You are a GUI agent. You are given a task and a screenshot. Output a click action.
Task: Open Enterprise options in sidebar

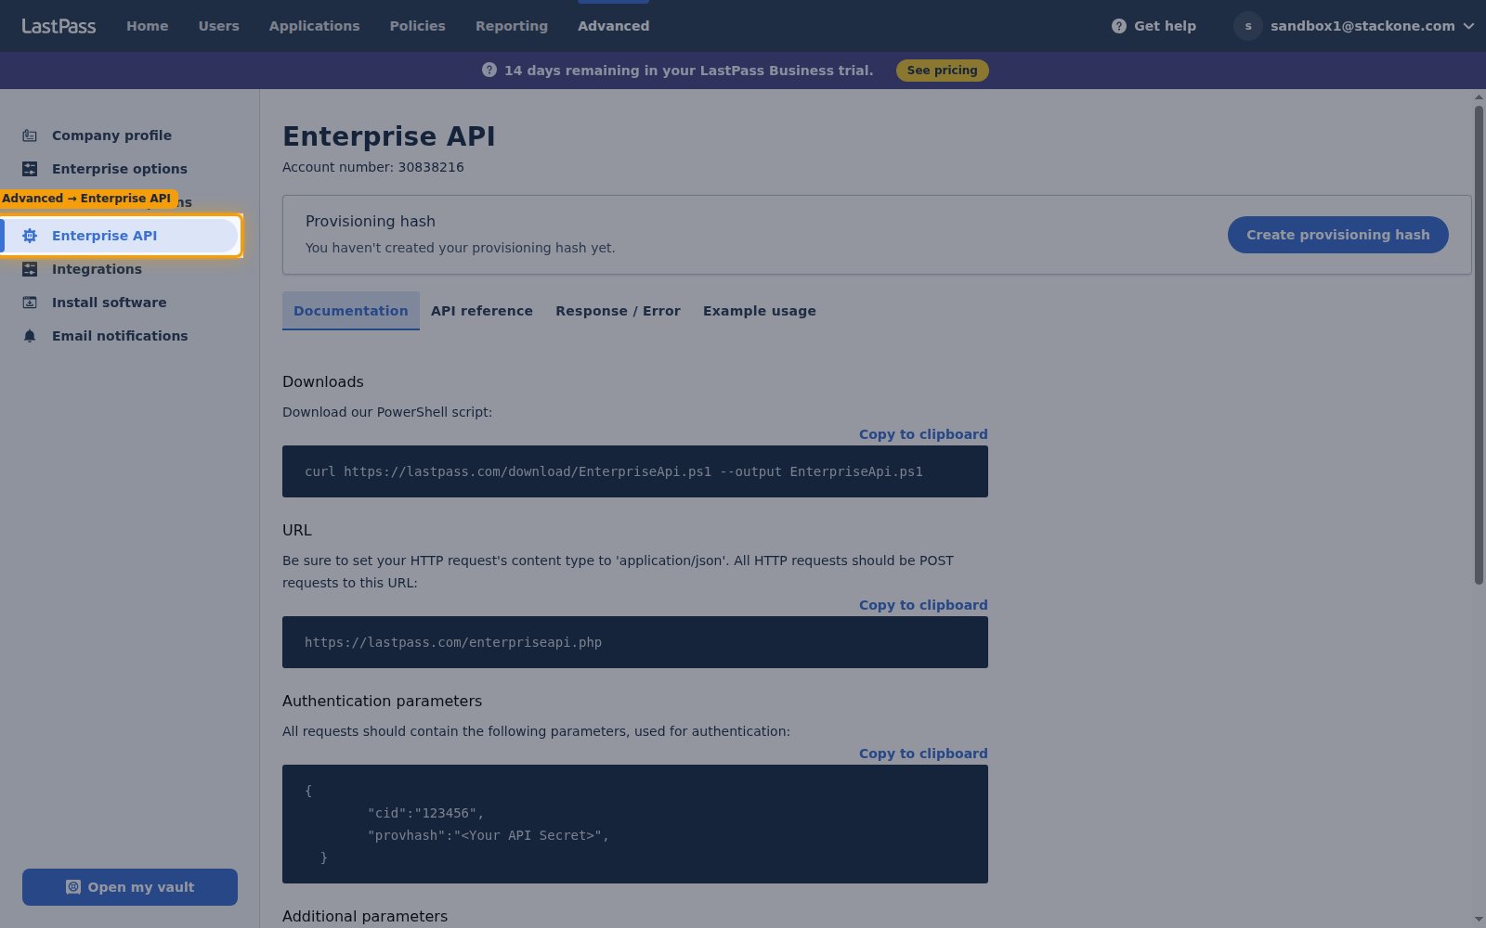point(120,169)
